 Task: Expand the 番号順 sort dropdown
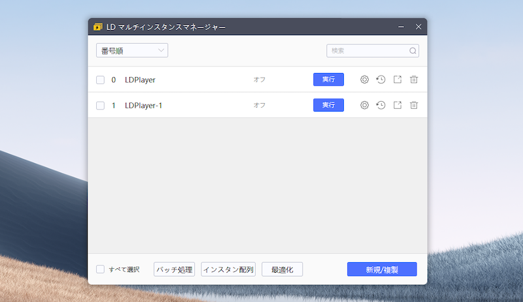pos(132,50)
